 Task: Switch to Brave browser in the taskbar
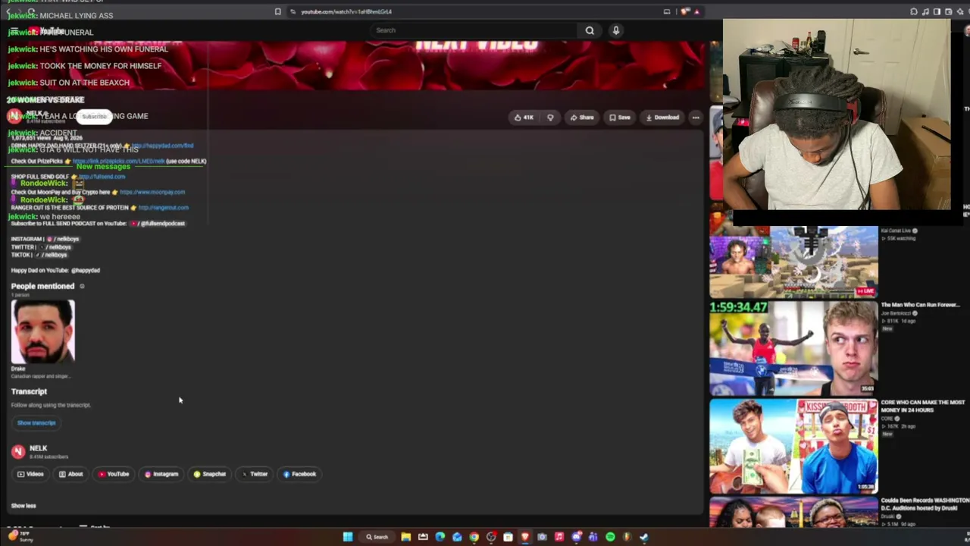click(525, 537)
